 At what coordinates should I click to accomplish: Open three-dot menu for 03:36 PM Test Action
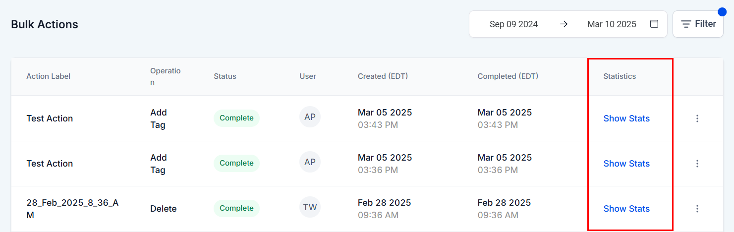tap(697, 164)
